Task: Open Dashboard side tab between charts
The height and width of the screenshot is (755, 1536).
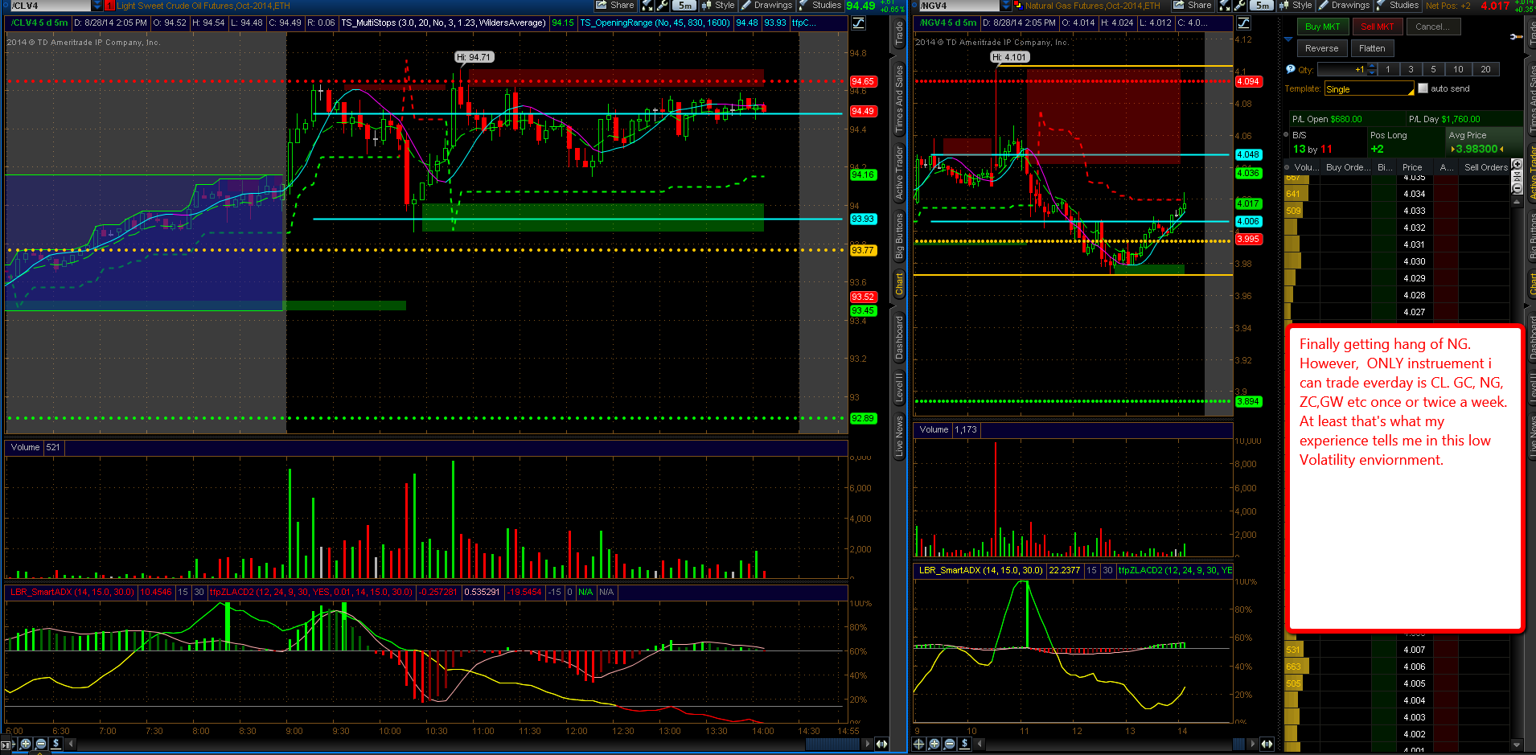Action: coord(899,337)
